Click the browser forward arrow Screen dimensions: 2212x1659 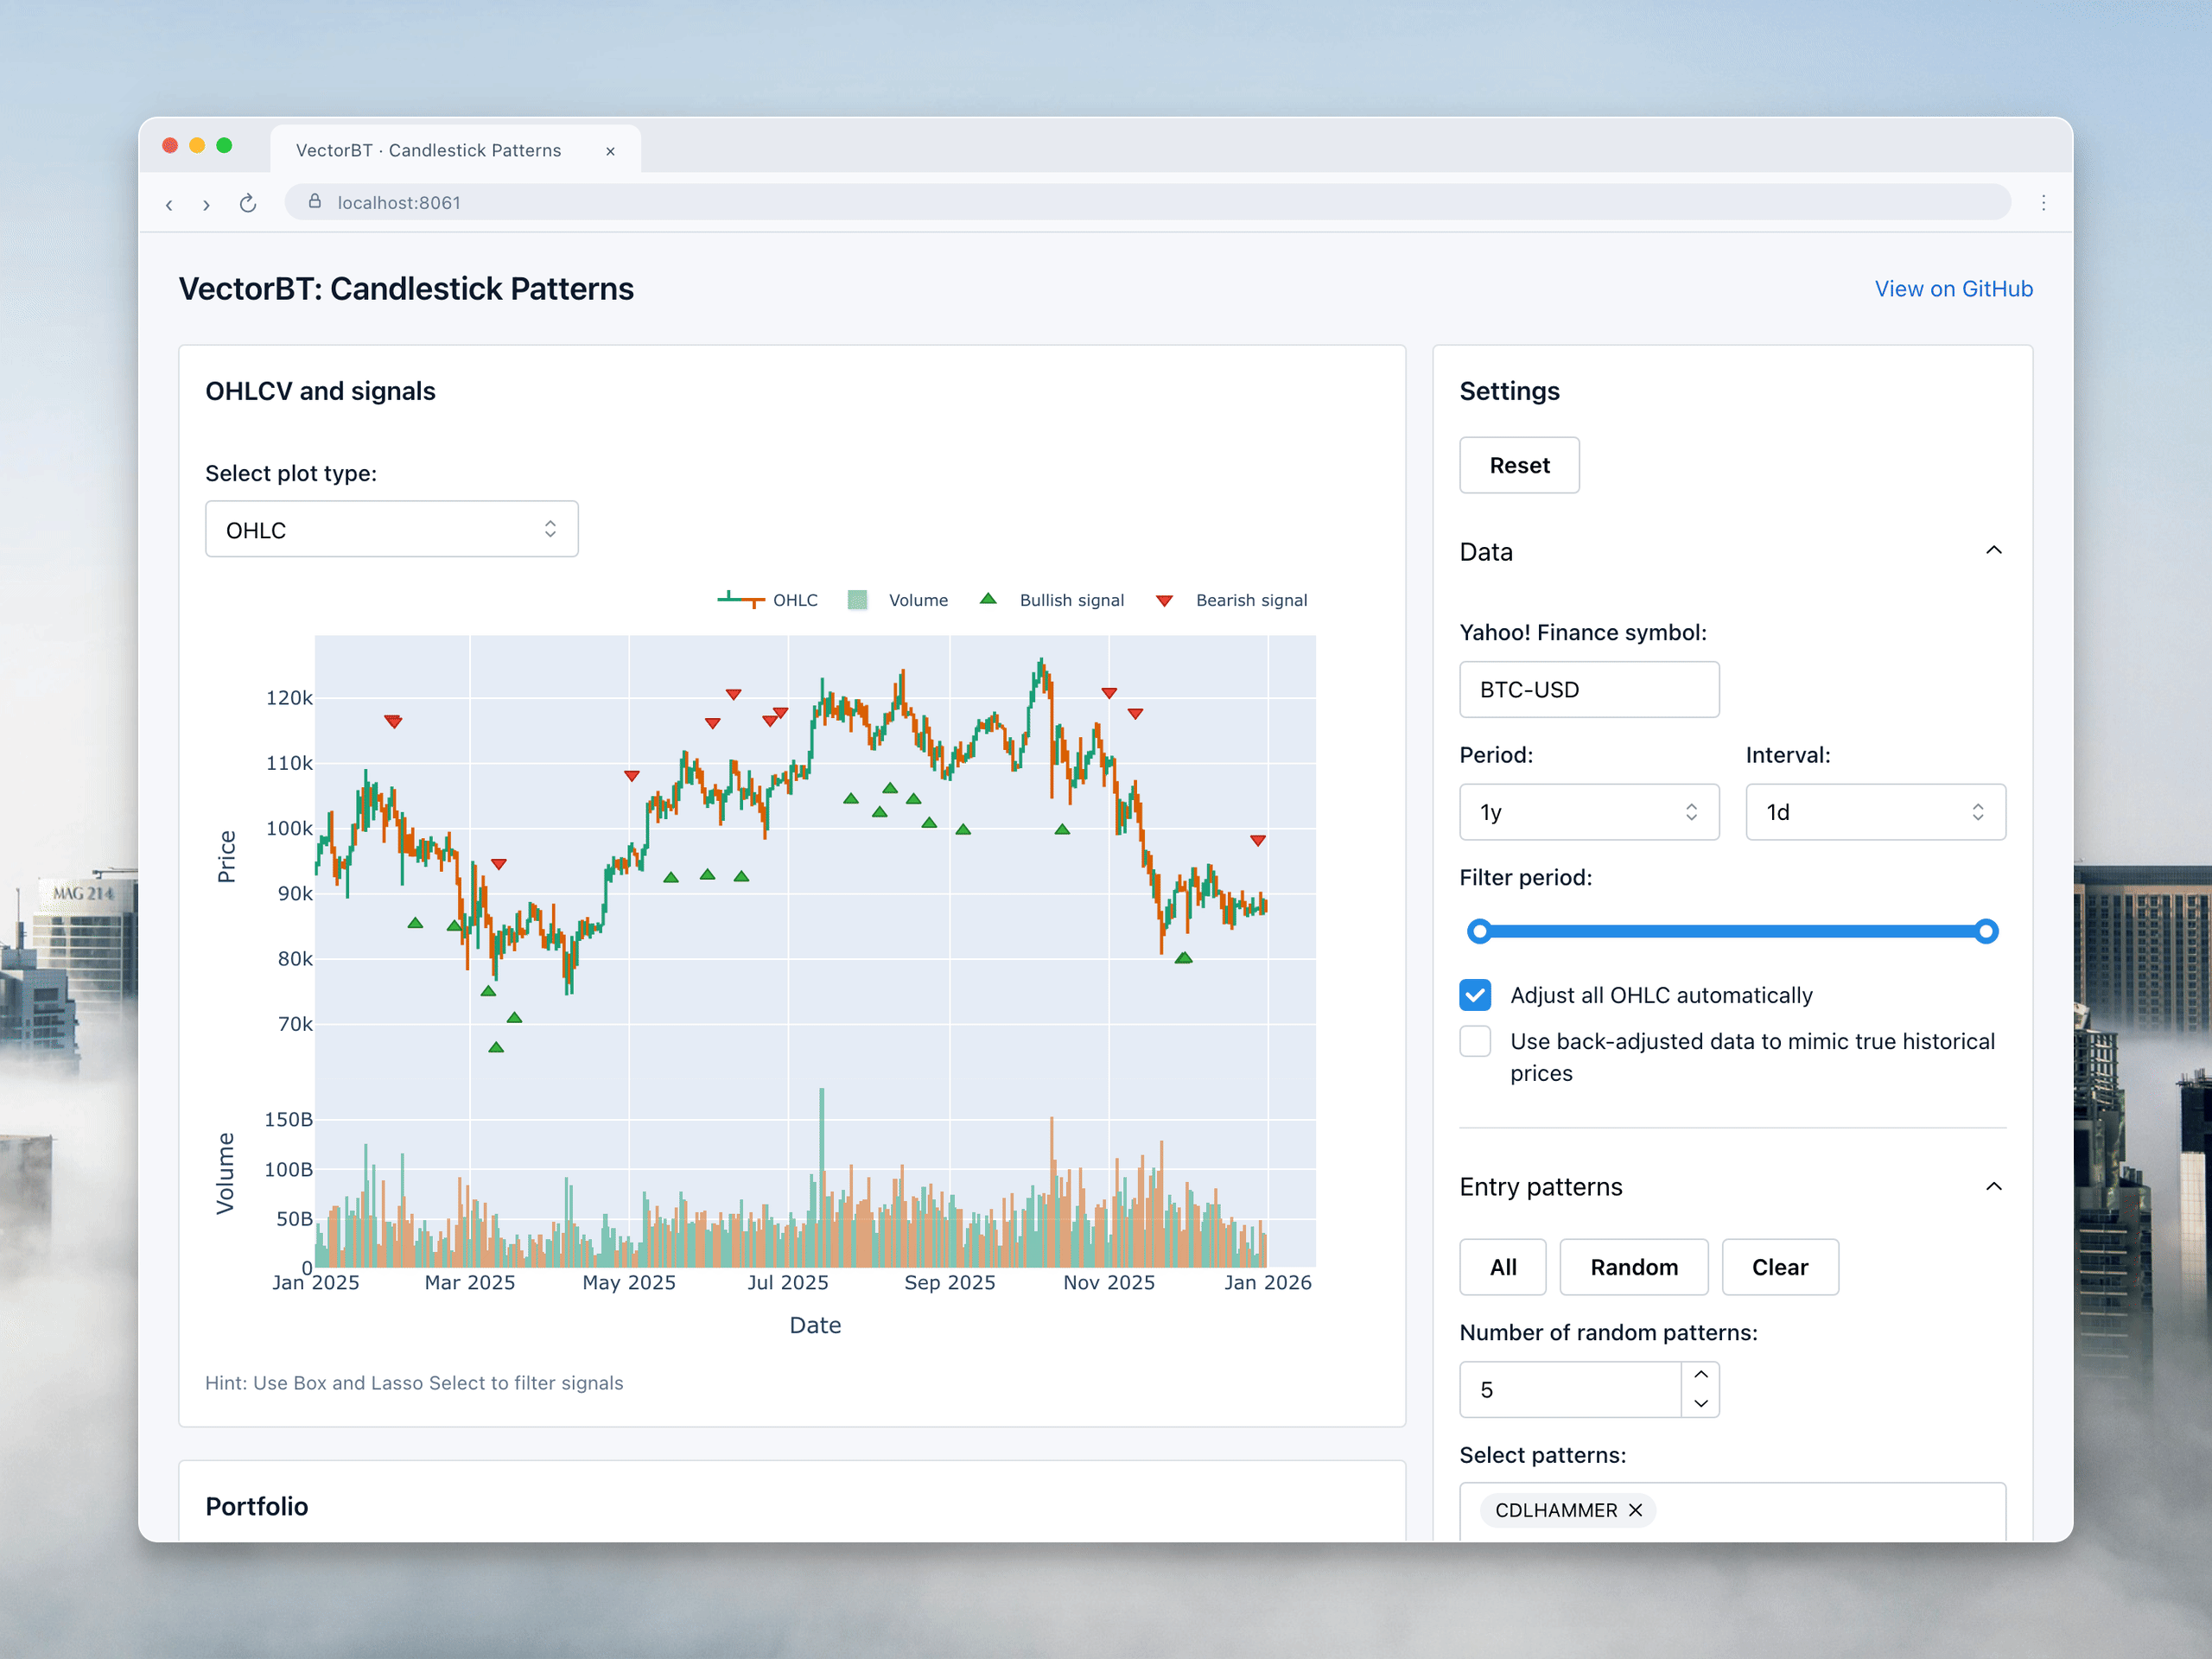coord(206,204)
